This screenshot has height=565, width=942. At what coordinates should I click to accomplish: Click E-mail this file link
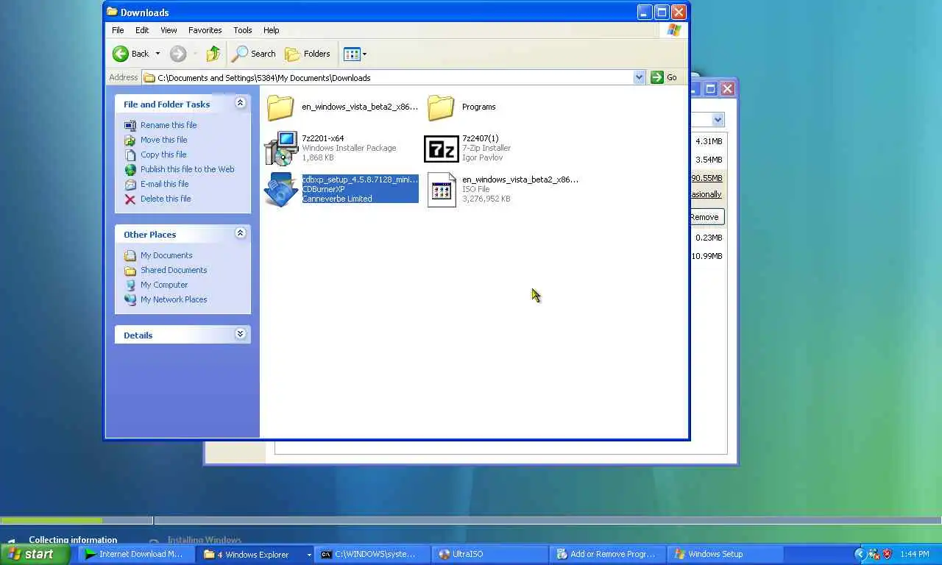[164, 184]
